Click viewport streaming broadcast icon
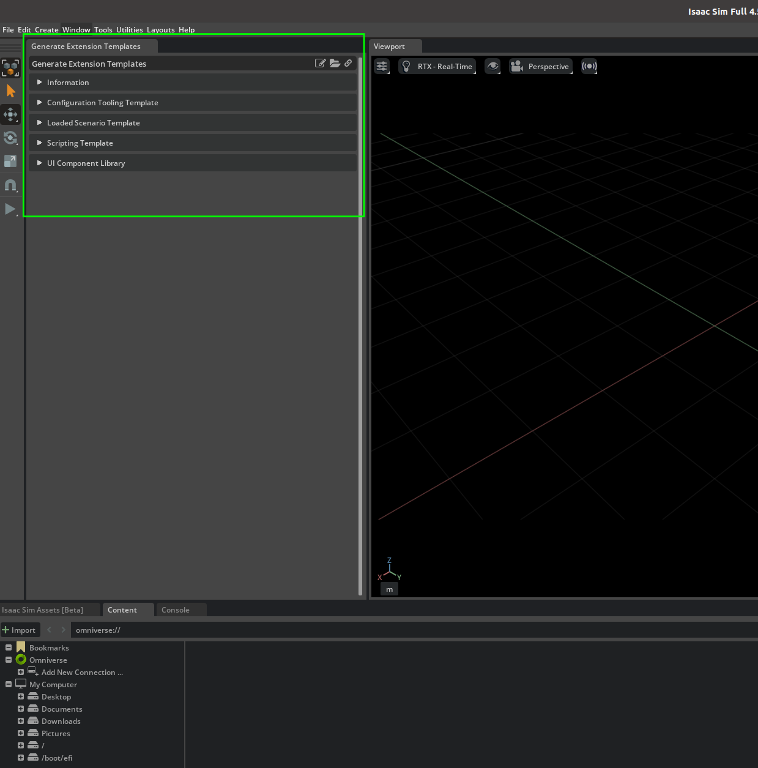 [589, 66]
